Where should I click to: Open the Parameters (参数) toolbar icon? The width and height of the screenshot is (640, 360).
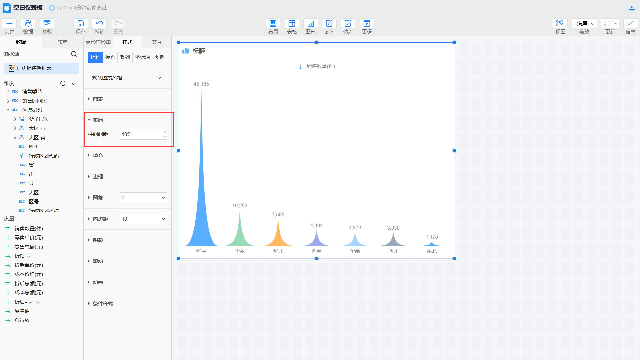tap(47, 23)
